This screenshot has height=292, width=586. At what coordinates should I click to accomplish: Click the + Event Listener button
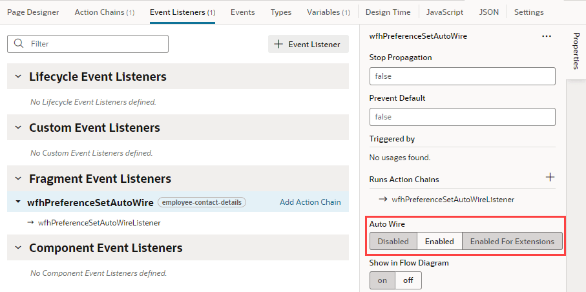pyautogui.click(x=308, y=44)
